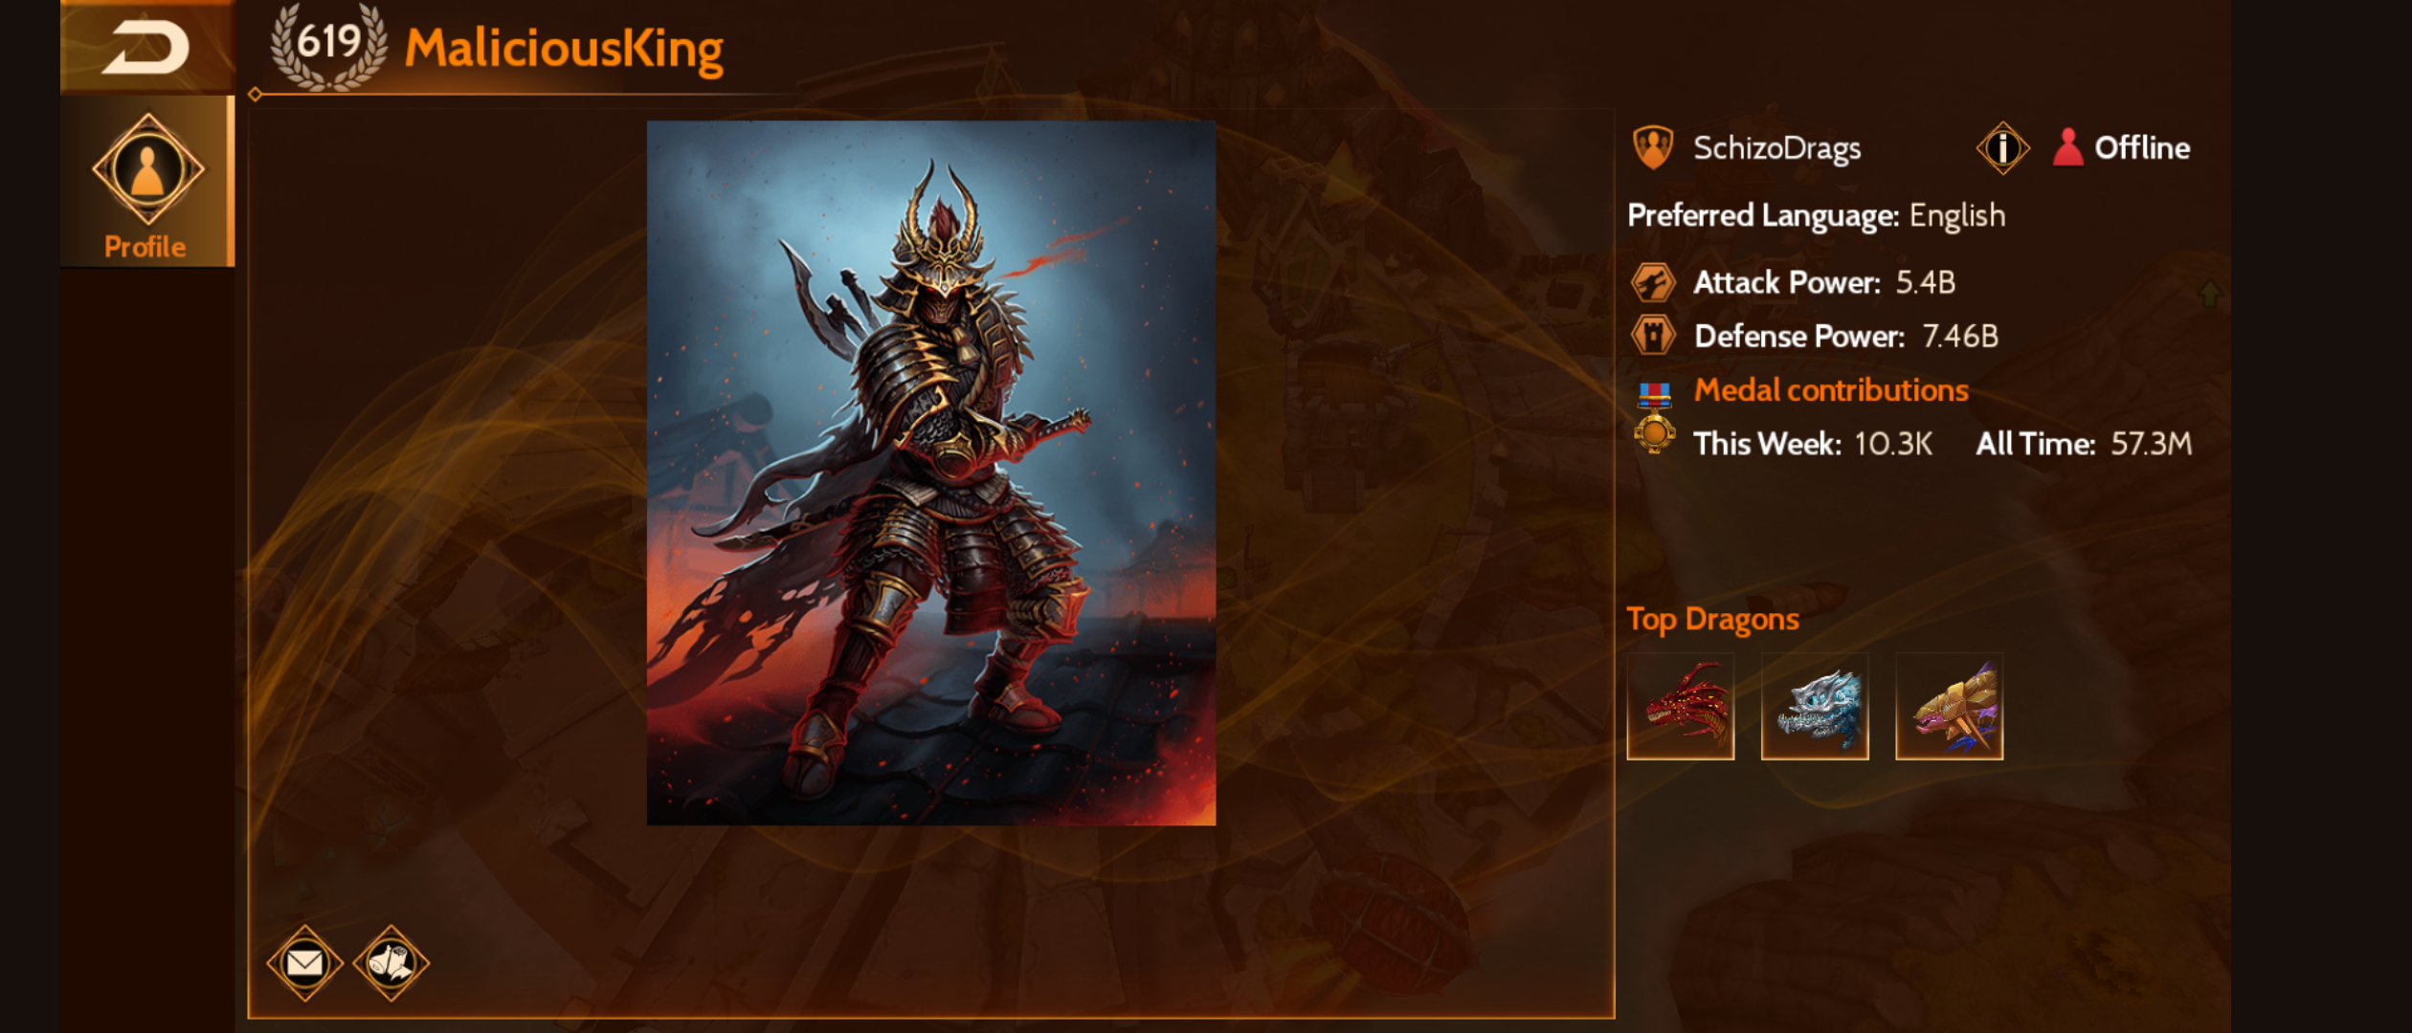Click the SchizoDrags team shield icon

tap(1653, 147)
